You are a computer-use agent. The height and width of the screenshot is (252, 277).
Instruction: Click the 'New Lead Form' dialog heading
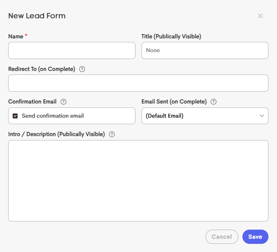tap(37, 16)
